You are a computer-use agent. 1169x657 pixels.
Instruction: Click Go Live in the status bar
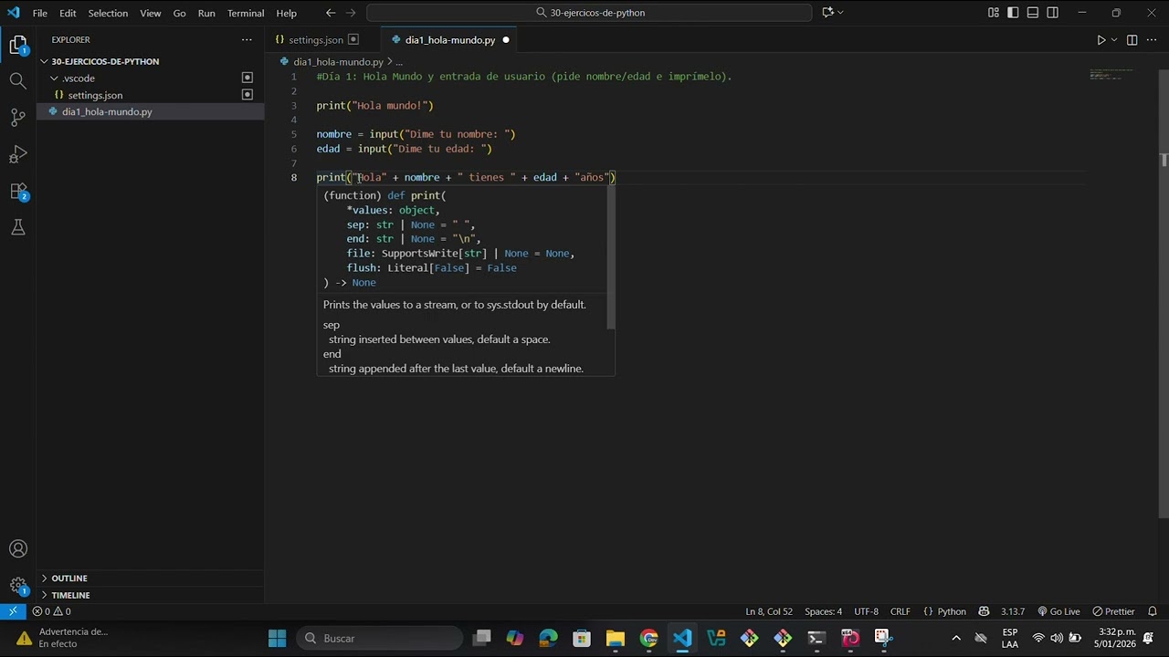tap(1059, 611)
